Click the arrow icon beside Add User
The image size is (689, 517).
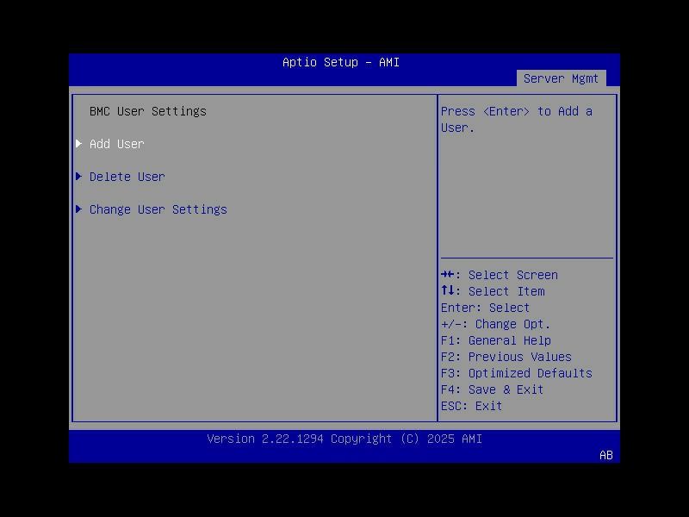tap(78, 144)
